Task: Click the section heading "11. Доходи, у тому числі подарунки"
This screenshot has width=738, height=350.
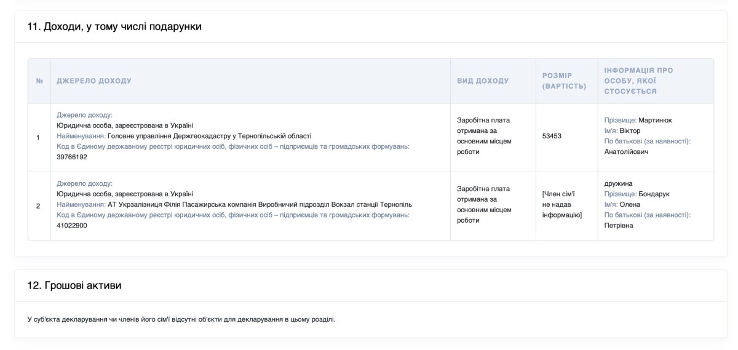Action: pos(114,26)
